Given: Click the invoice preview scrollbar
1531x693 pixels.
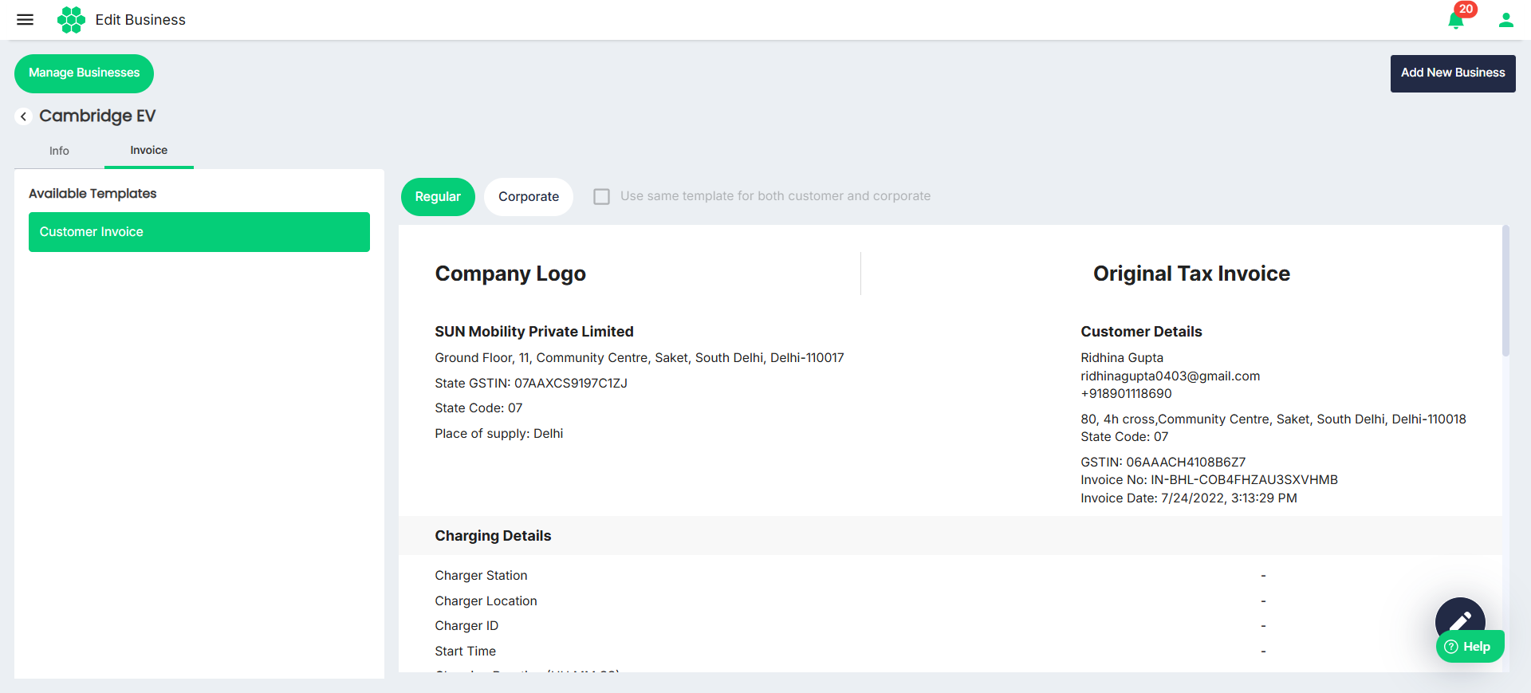Looking at the screenshot, I should [x=1505, y=291].
